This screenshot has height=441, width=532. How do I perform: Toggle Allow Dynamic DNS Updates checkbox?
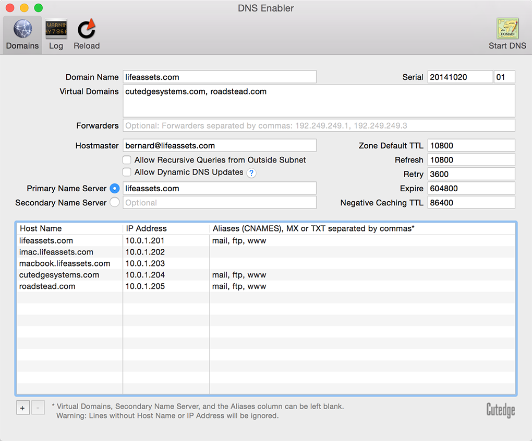tap(127, 172)
